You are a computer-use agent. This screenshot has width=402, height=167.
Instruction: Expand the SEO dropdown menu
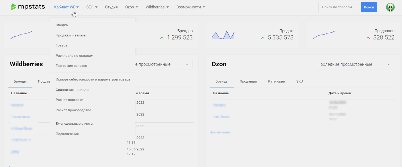click(x=92, y=7)
